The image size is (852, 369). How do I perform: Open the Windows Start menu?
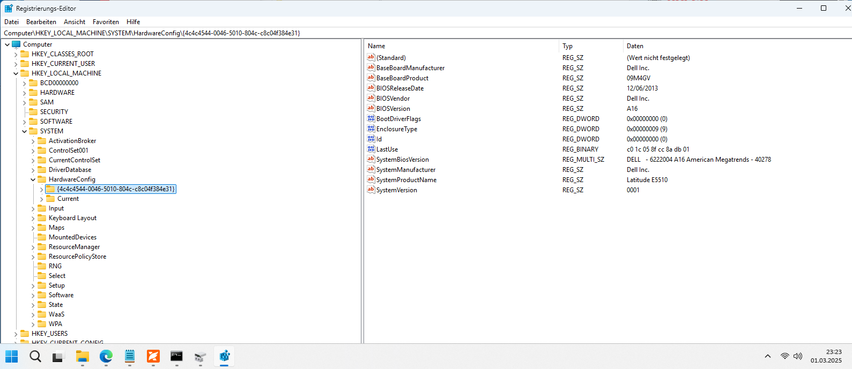click(11, 356)
